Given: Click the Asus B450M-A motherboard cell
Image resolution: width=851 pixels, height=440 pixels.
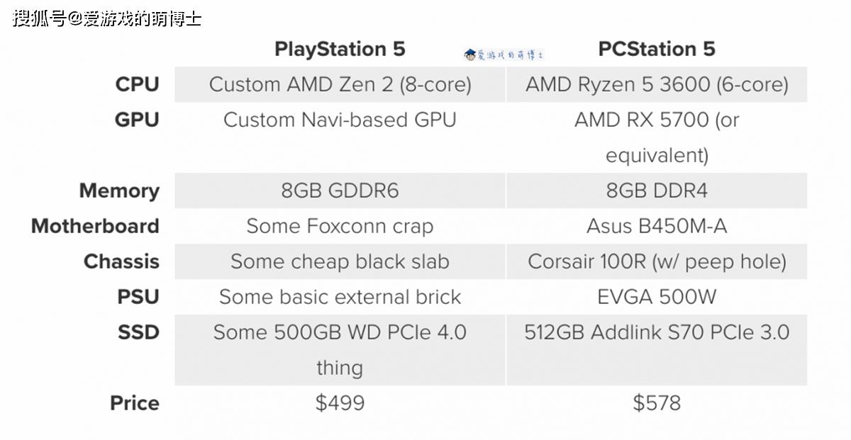Looking at the screenshot, I should point(657,226).
